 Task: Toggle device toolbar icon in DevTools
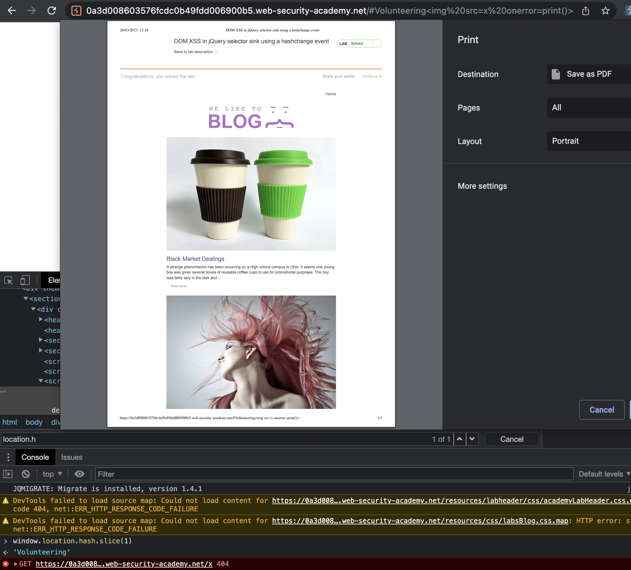(25, 280)
